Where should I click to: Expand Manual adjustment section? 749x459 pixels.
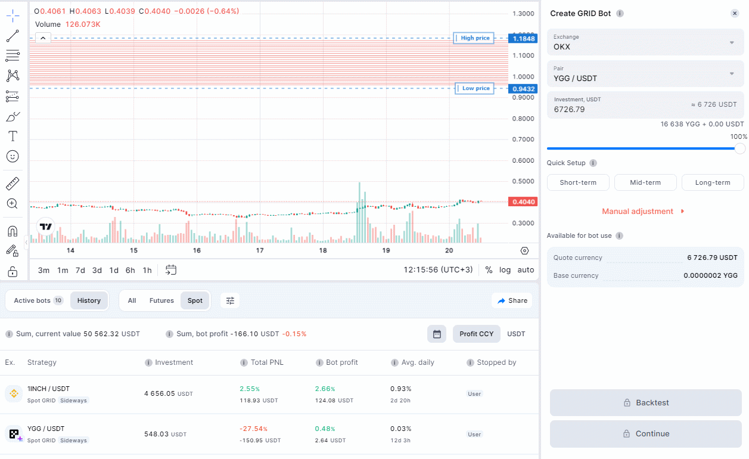click(x=644, y=211)
